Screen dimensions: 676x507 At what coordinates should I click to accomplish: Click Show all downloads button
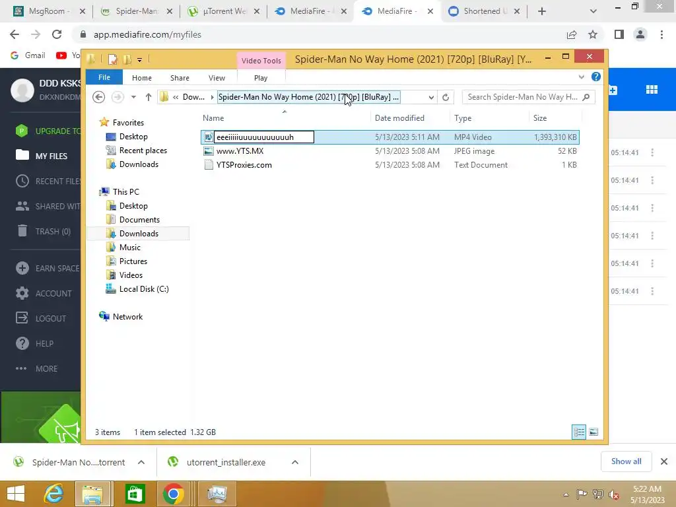626,461
